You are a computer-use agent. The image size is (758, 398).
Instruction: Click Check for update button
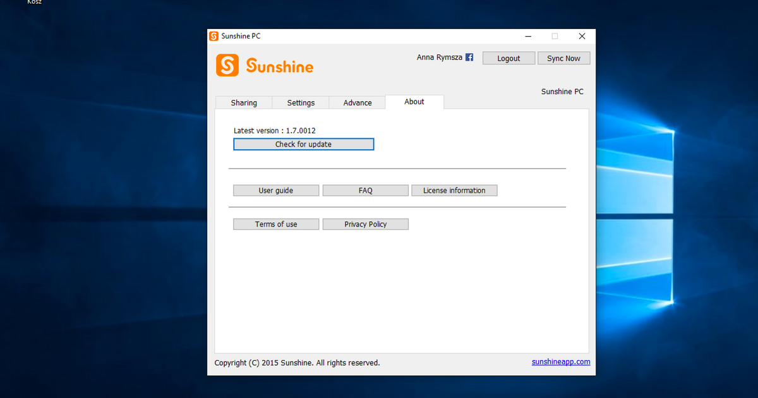click(303, 144)
